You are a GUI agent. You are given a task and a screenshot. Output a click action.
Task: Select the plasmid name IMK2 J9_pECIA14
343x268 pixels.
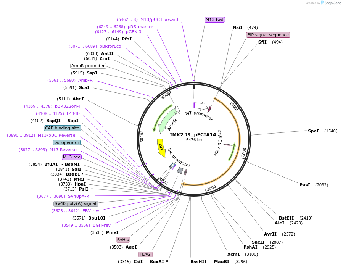coord(193,134)
